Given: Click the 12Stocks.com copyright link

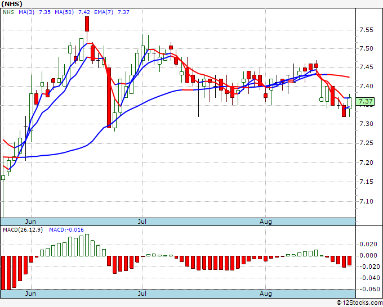Looking at the screenshot, I should coord(359,303).
